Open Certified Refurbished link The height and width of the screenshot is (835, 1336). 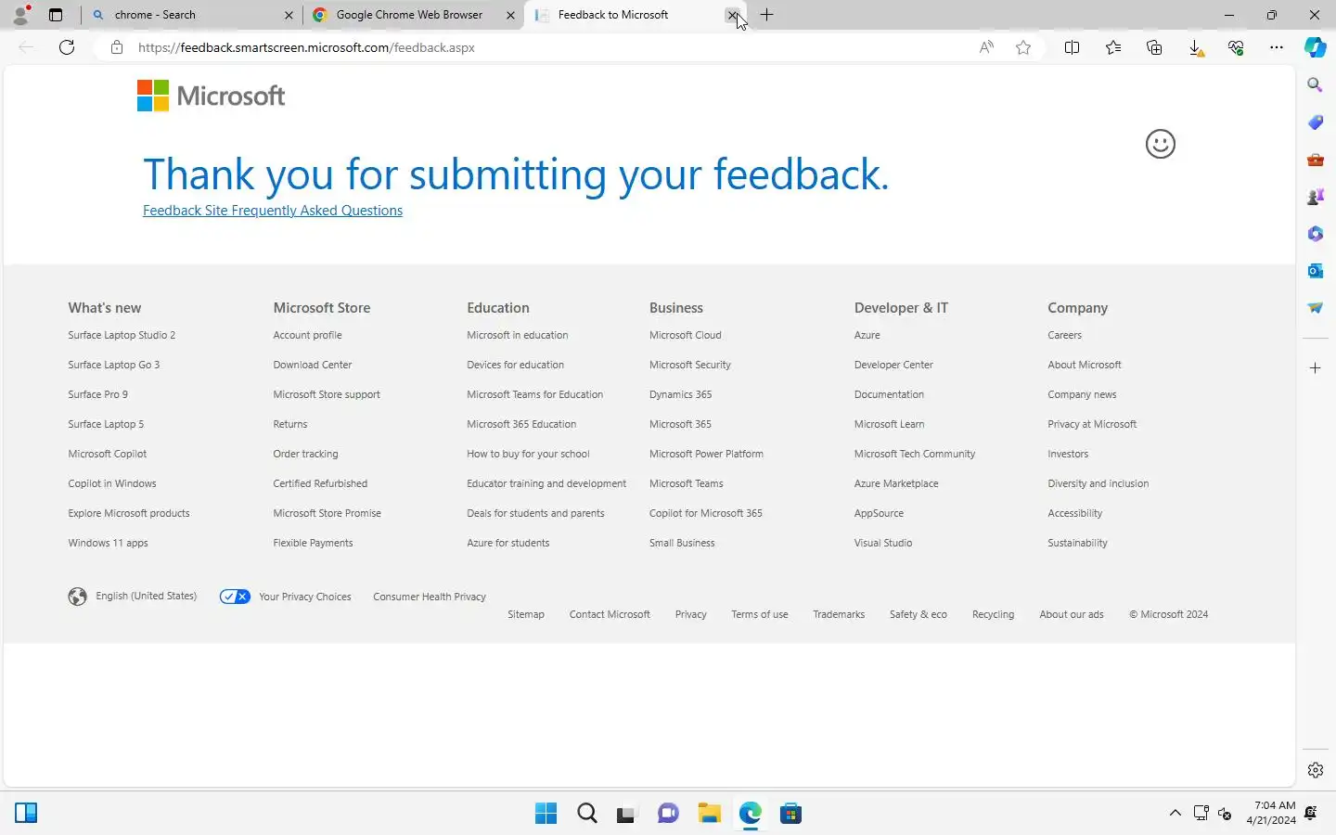pyautogui.click(x=320, y=483)
